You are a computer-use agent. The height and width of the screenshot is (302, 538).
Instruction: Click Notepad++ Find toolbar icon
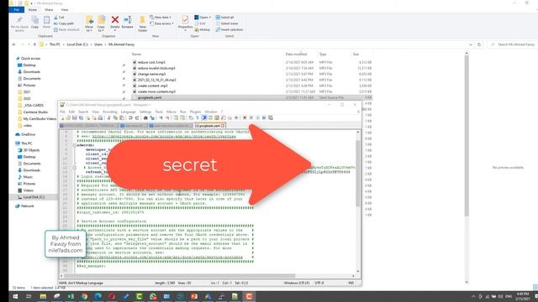pos(145,117)
